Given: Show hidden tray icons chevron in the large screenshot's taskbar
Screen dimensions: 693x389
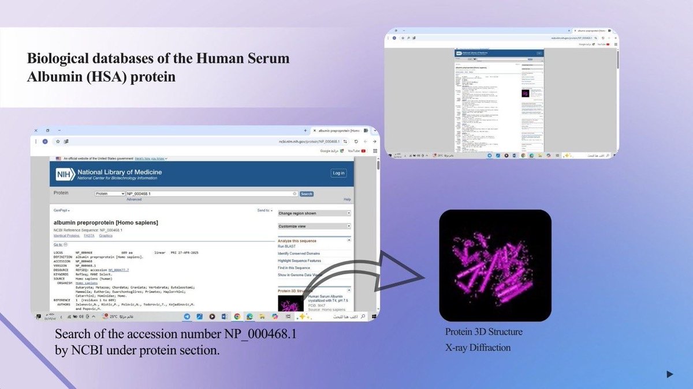Looking at the screenshot, I should tap(94, 316).
